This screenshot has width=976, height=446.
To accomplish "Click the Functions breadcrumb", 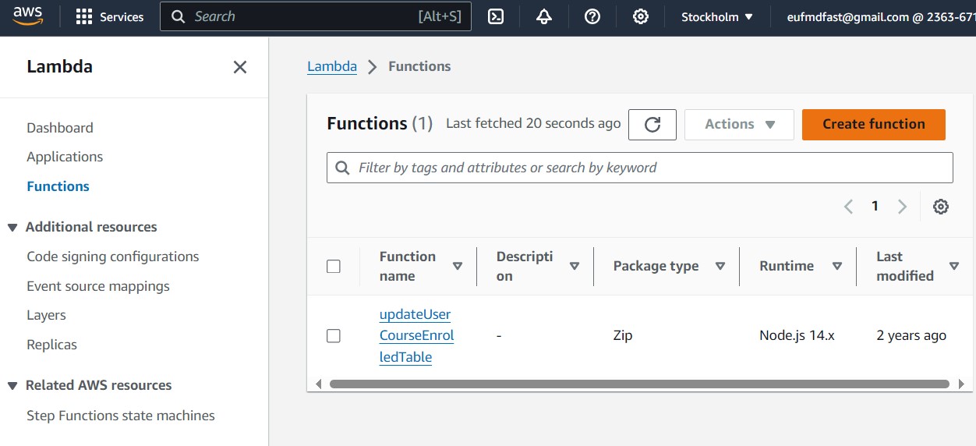I will 419,66.
